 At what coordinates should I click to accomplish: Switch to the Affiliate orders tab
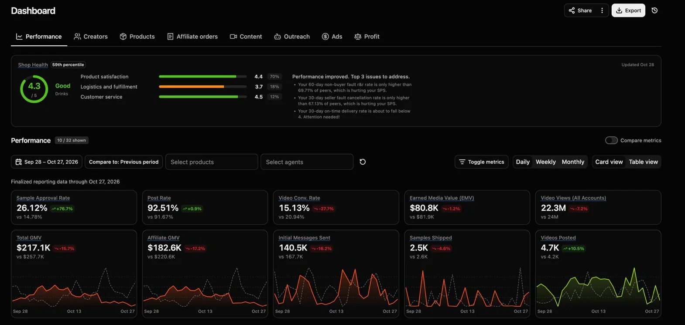192,37
